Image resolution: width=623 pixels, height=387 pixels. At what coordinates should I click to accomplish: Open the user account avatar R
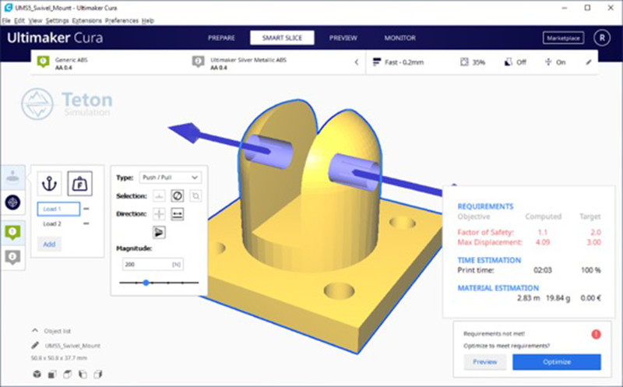click(x=600, y=37)
